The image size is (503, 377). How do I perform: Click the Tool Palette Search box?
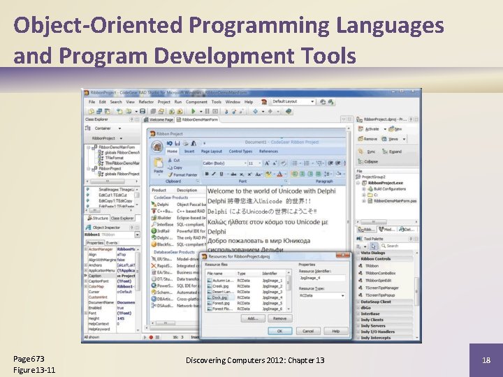399,246
